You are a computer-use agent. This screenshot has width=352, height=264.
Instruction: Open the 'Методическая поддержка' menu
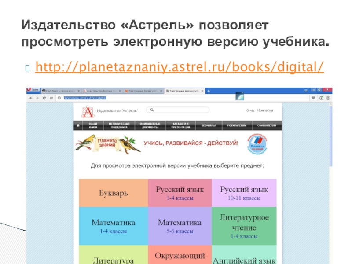coord(119,125)
